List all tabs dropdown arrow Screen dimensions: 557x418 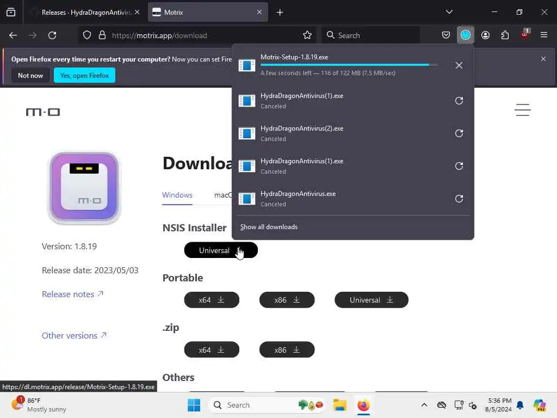tap(449, 12)
